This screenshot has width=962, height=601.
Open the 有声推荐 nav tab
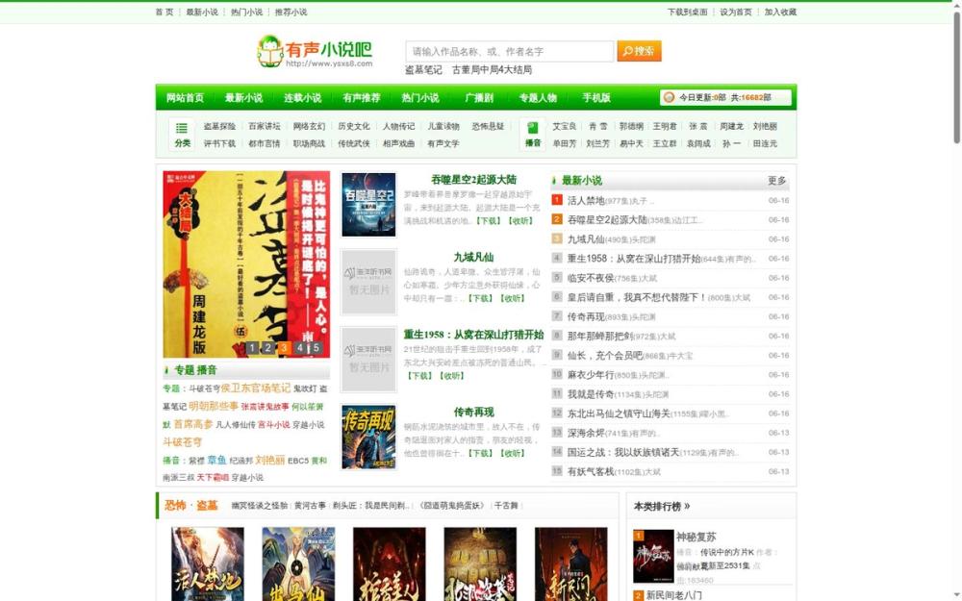362,97
